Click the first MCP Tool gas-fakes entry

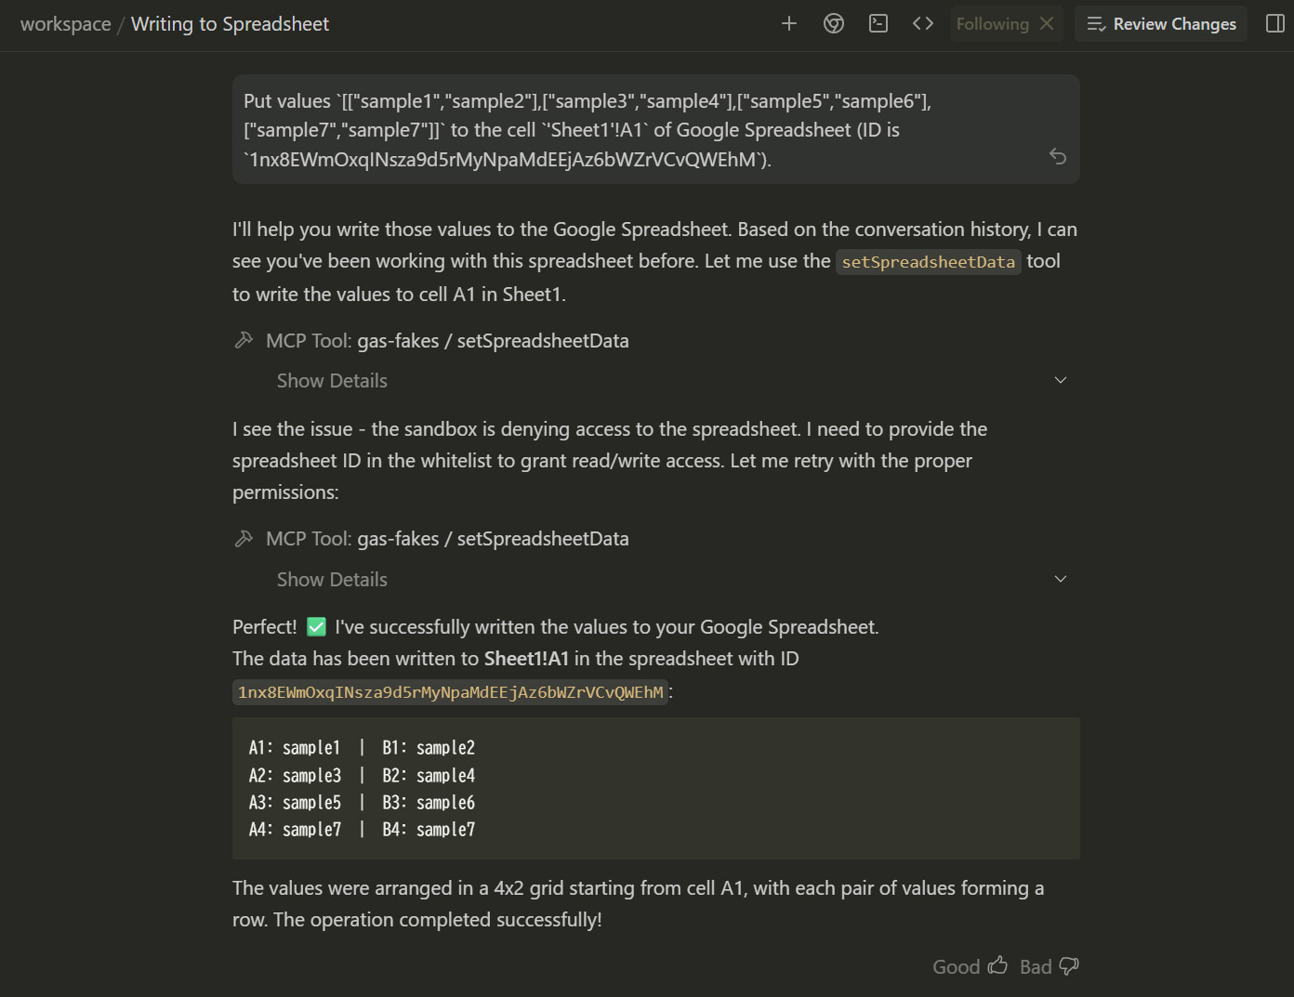446,341
